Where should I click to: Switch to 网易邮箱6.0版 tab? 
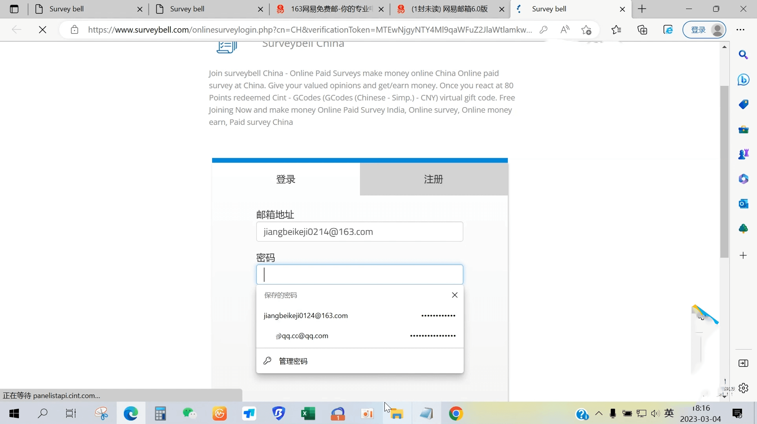point(450,9)
